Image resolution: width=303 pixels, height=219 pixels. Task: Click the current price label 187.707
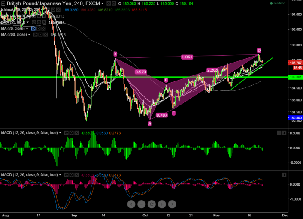[x=295, y=63]
